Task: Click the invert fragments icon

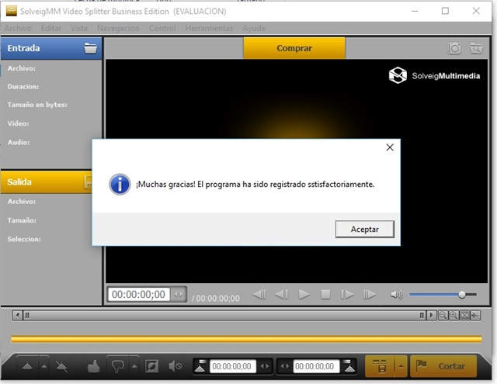Action: pyautogui.click(x=151, y=367)
